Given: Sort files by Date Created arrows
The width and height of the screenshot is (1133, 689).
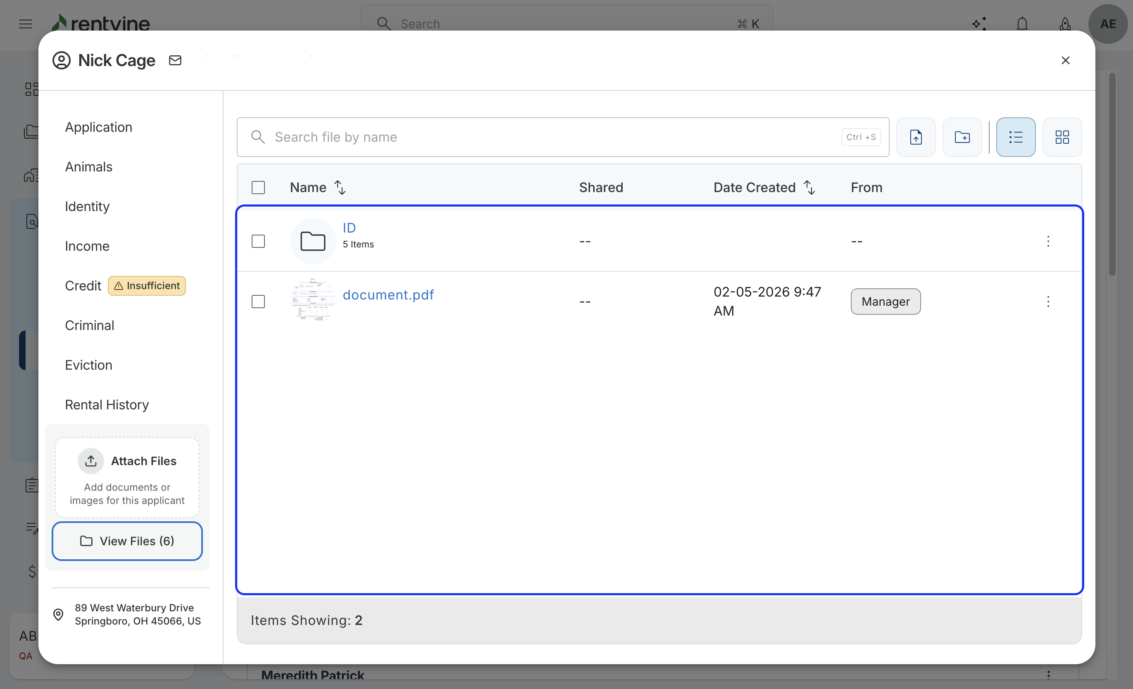Looking at the screenshot, I should point(809,188).
